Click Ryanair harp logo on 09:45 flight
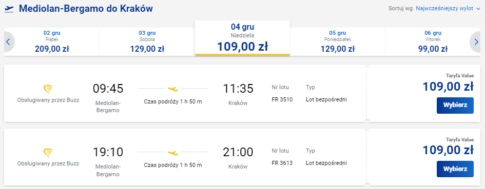The image size is (485, 189). pyautogui.click(x=48, y=90)
